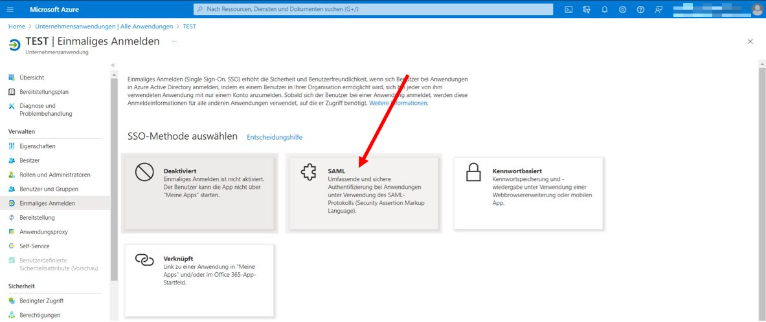Screen dimensions: 766x322
Task: Click the Azure search resources field
Action: pos(373,9)
